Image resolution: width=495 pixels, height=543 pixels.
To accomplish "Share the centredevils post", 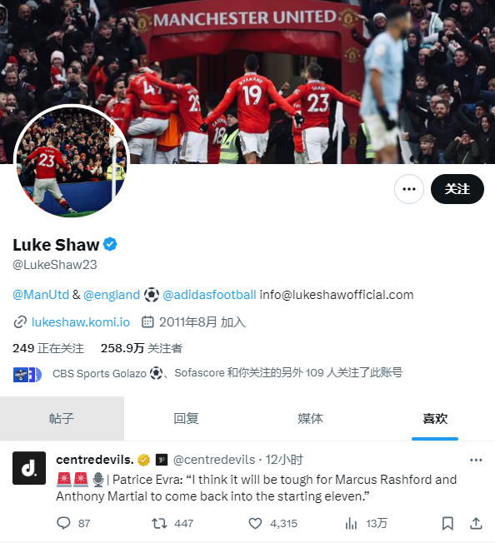I will (x=476, y=523).
